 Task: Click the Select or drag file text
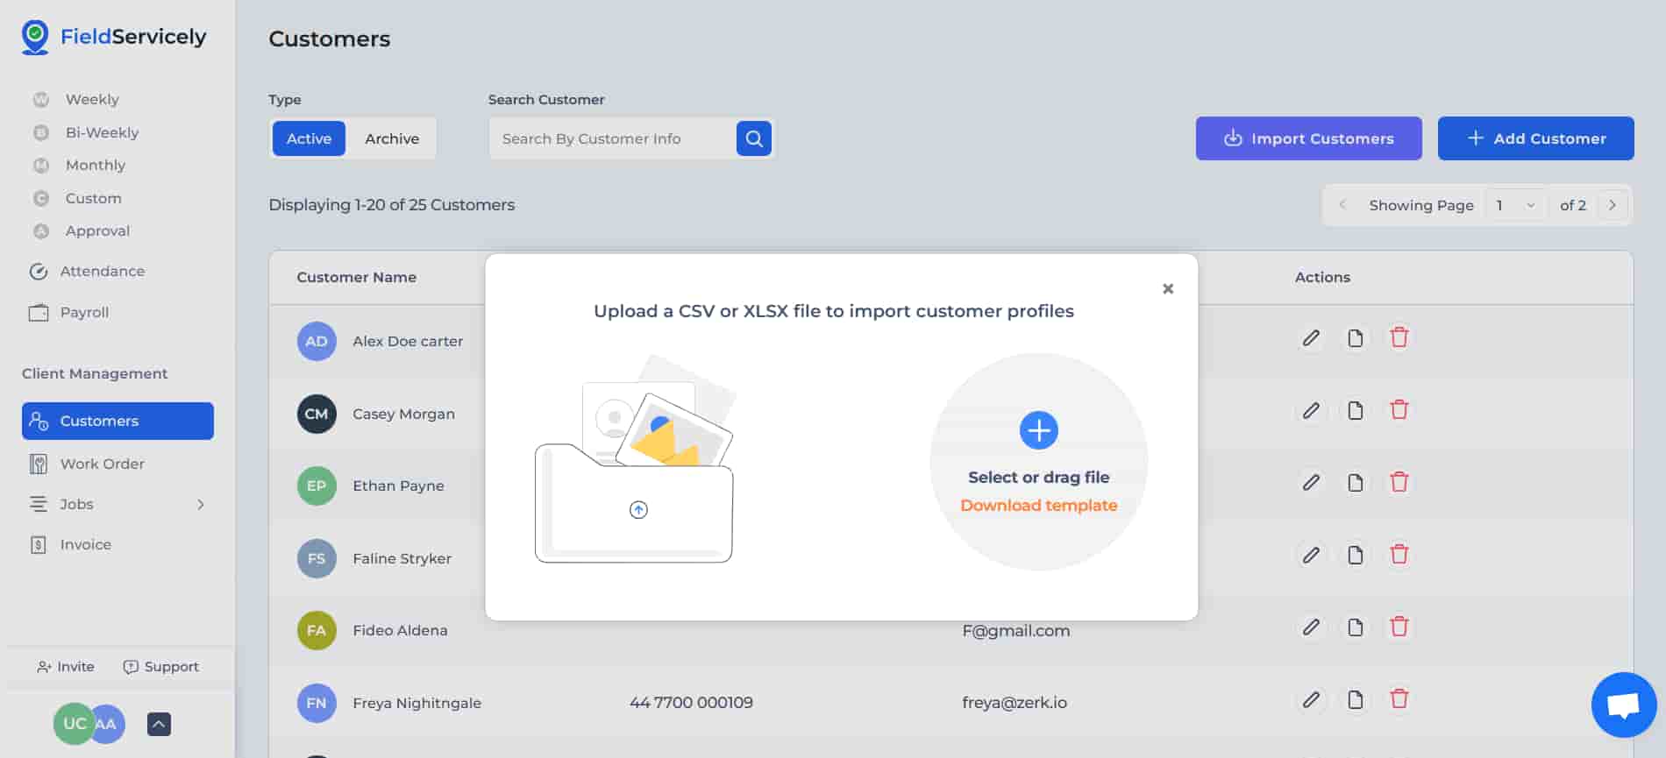tap(1038, 478)
